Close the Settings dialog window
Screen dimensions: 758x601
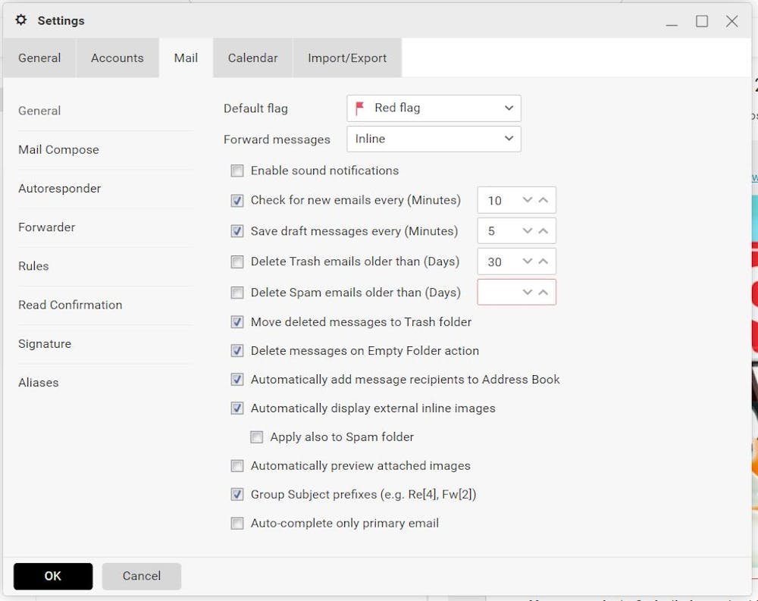(x=731, y=21)
